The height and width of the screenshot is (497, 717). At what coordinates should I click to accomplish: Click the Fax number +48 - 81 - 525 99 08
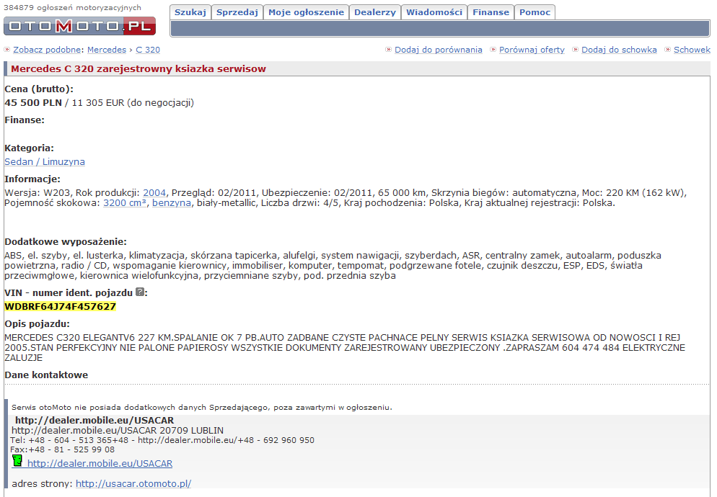point(72,449)
